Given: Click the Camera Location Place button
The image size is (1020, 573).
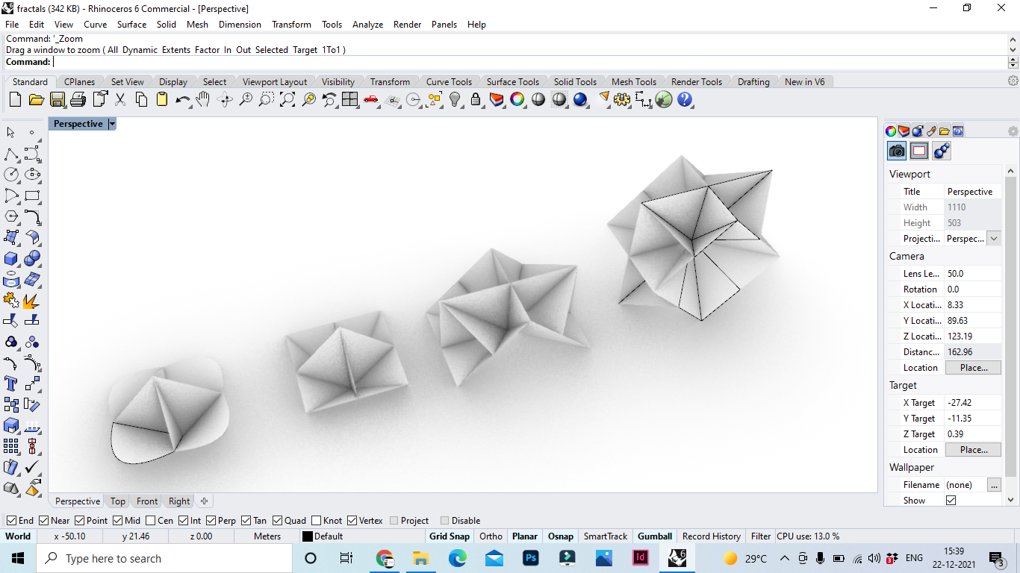Looking at the screenshot, I should (x=973, y=368).
